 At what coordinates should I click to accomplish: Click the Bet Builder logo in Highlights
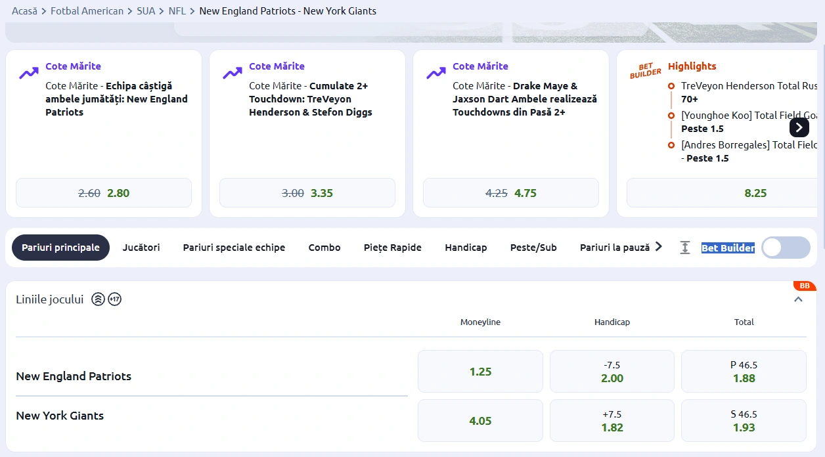646,71
